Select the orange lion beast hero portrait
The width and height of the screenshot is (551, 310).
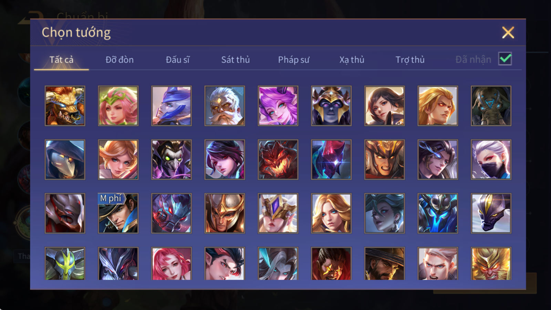pos(65,106)
